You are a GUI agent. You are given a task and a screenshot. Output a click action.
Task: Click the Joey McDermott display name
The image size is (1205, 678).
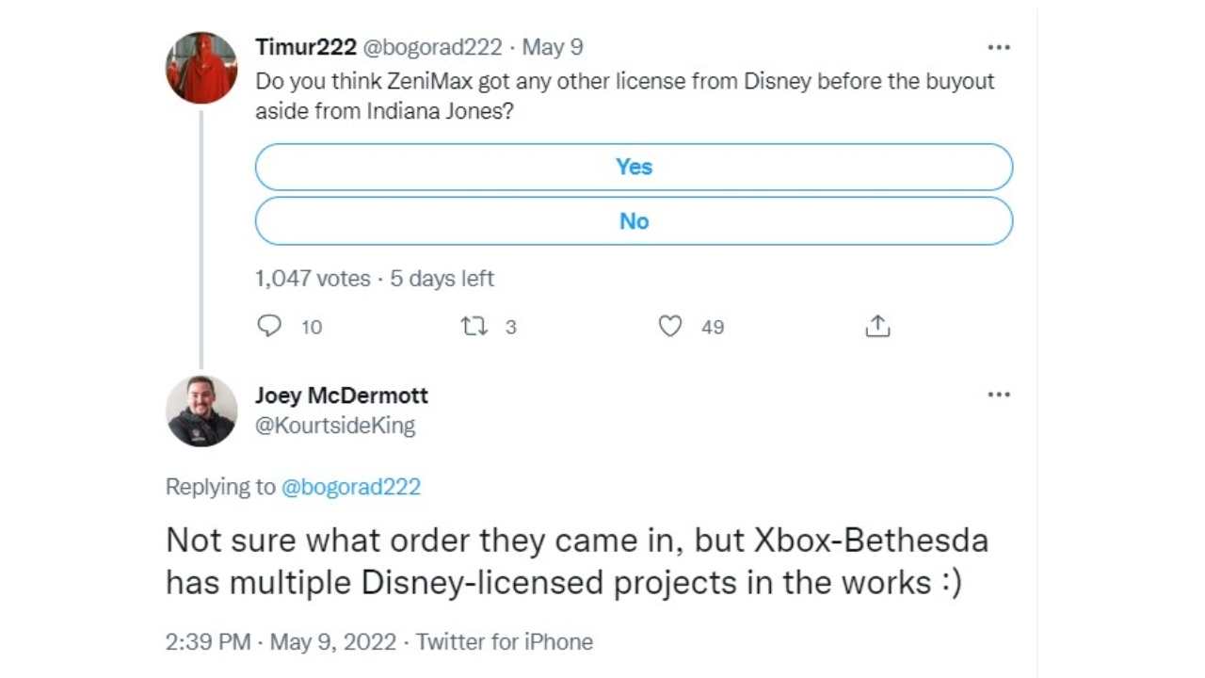341,395
